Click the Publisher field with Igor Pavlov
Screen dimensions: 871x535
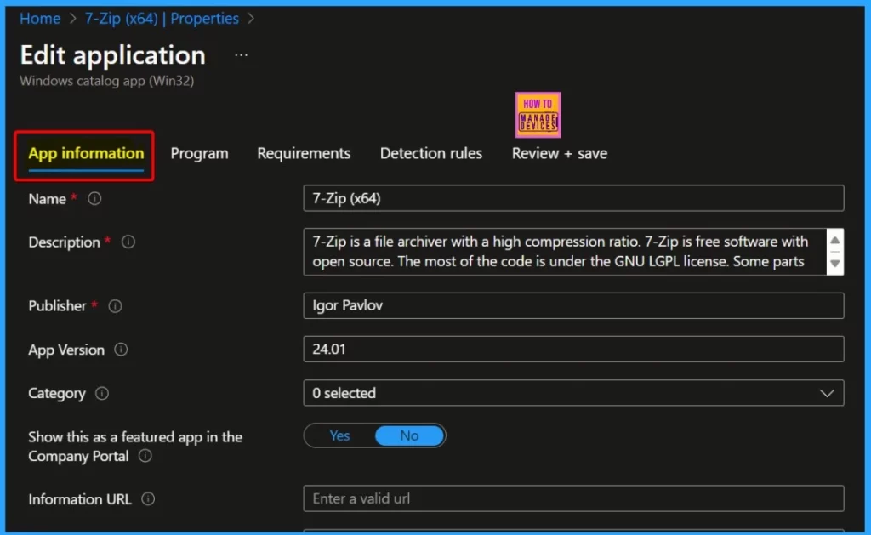coord(573,305)
